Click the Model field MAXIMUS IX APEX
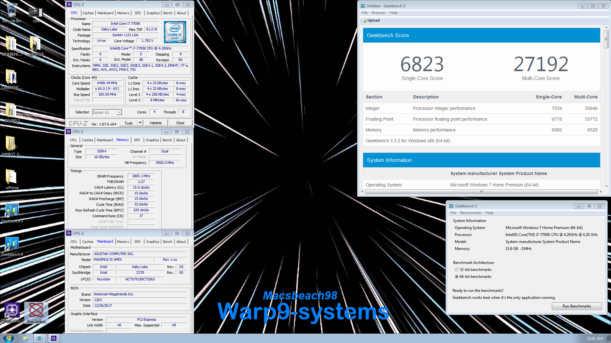The height and width of the screenshot is (343, 611). [x=123, y=259]
